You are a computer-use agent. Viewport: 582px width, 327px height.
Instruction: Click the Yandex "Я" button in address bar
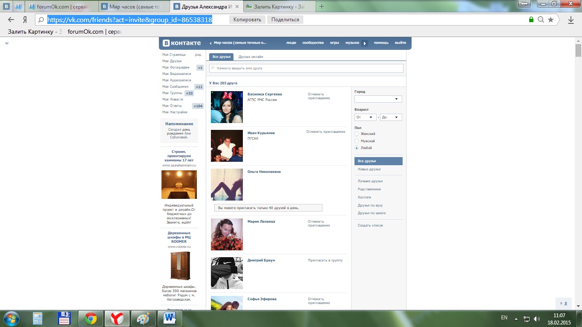pos(25,20)
